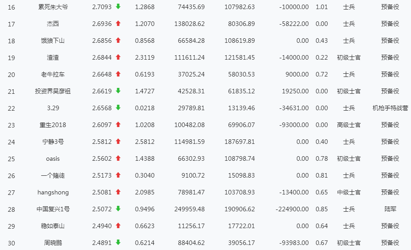Click 中级士官 rank for hangshong

click(x=349, y=192)
